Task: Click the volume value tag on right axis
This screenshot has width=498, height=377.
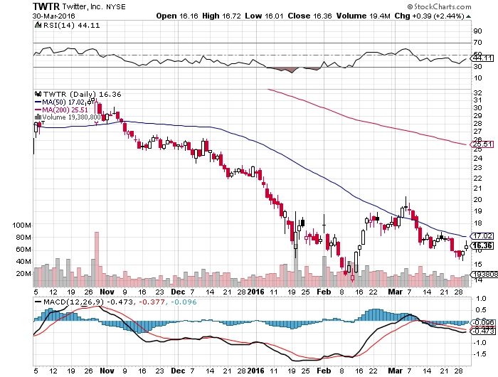Action: coord(484,275)
